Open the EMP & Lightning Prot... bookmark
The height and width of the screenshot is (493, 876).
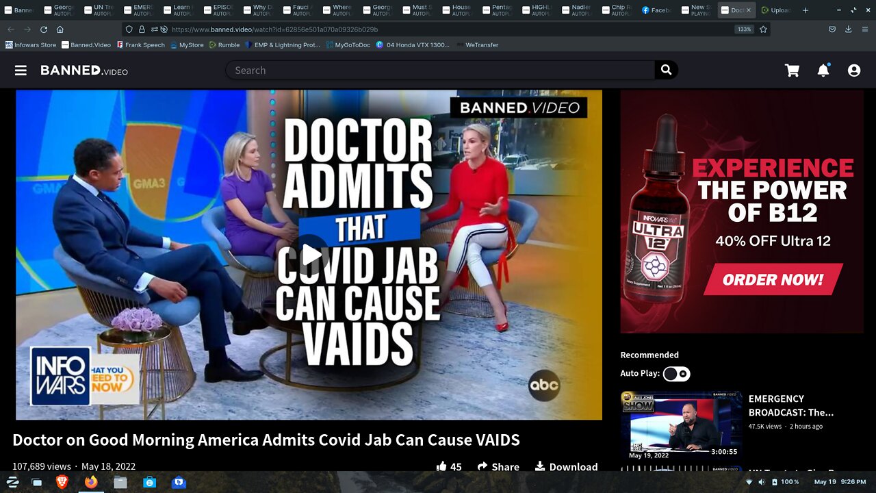[x=283, y=45]
